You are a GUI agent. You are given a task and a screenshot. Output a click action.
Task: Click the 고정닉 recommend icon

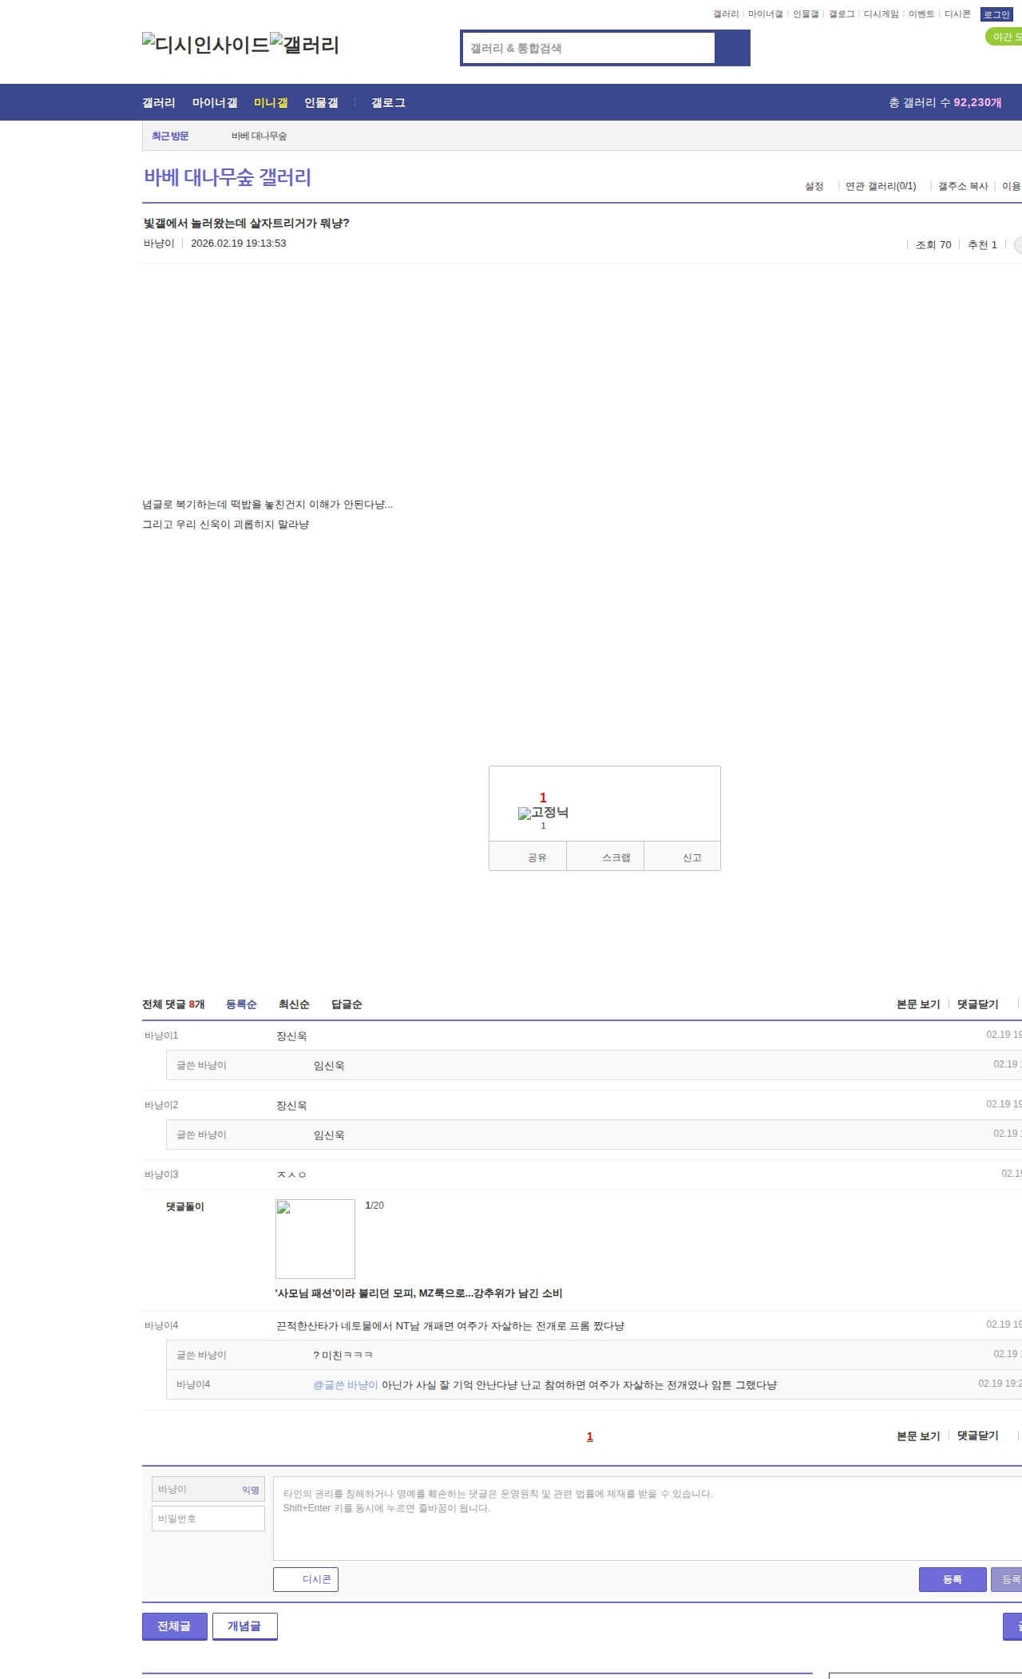point(543,813)
